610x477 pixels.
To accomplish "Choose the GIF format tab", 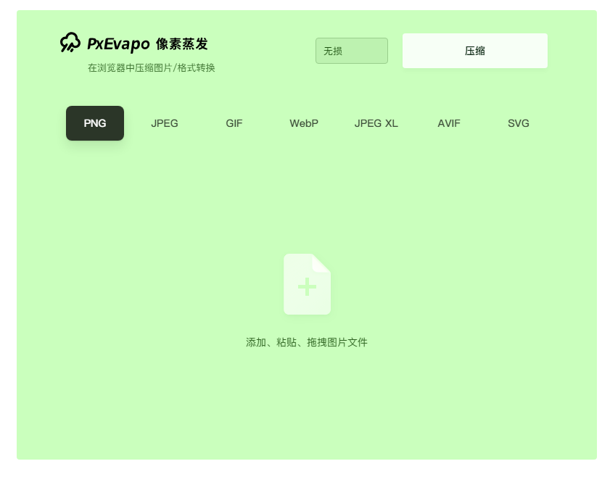I will click(x=234, y=123).
